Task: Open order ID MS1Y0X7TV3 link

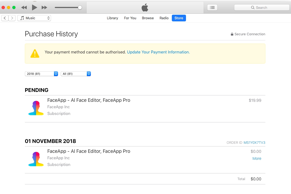Action: point(254,143)
